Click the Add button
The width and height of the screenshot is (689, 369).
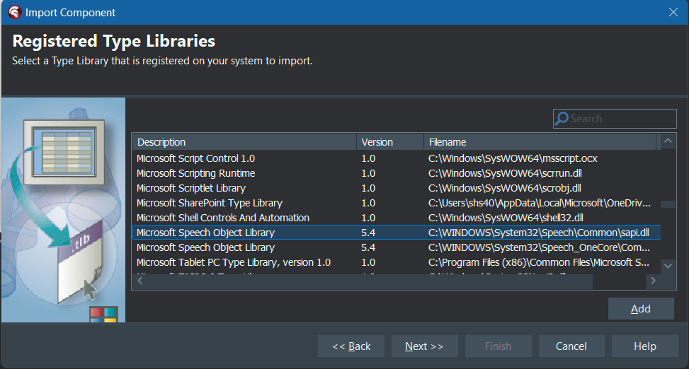tap(641, 309)
